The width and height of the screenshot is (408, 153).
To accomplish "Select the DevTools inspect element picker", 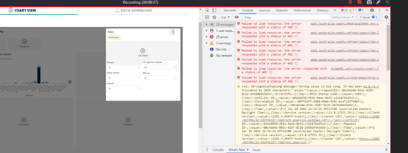I will pos(207,10).
